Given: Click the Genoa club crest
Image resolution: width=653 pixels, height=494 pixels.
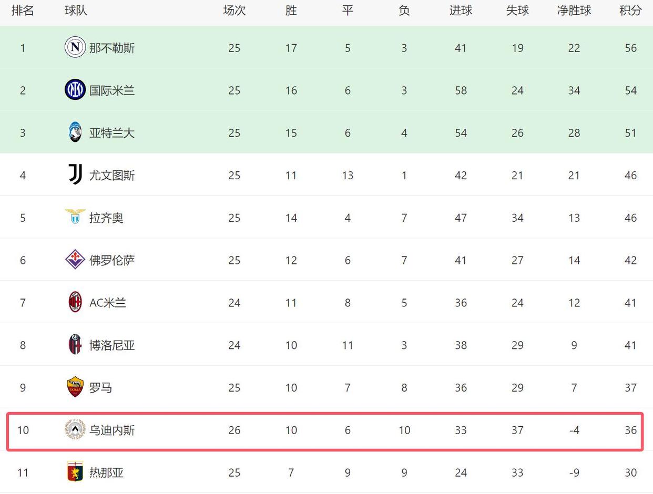Looking at the screenshot, I should [75, 472].
